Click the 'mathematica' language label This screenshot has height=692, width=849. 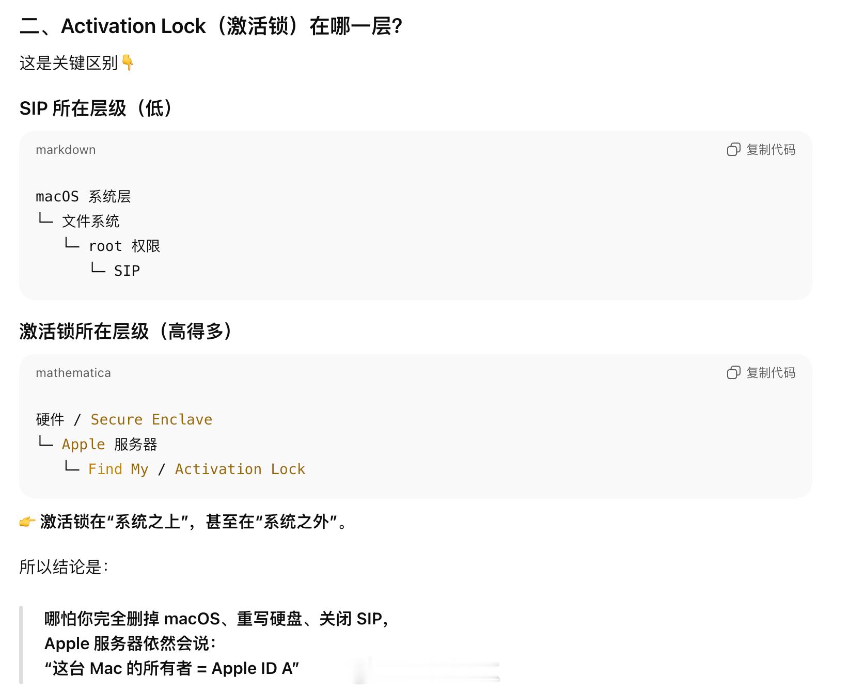coord(73,373)
